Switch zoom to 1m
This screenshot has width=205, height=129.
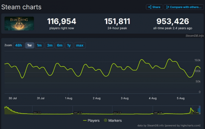pyautogui.click(x=39, y=46)
